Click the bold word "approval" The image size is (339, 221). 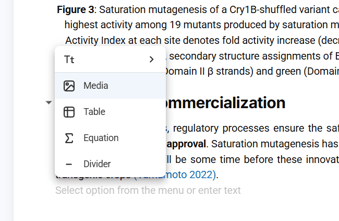click(185, 144)
